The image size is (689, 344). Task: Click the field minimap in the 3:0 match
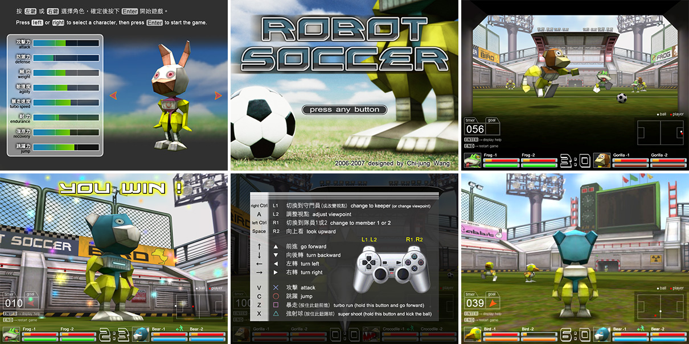660,132
